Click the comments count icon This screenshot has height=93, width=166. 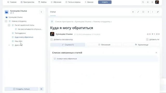[x=157, y=34]
